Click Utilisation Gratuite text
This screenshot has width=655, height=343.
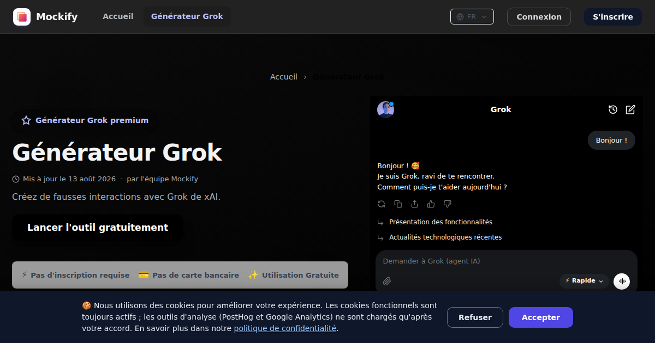pyautogui.click(x=301, y=275)
